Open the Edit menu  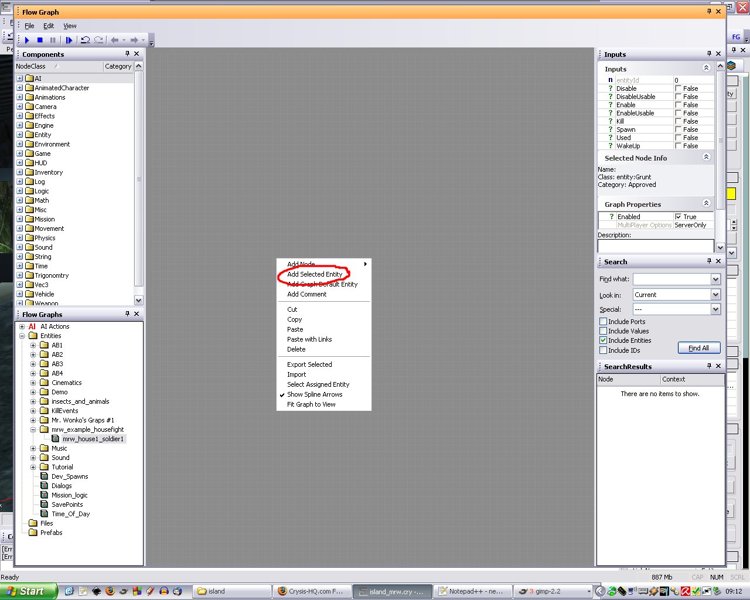(x=49, y=26)
